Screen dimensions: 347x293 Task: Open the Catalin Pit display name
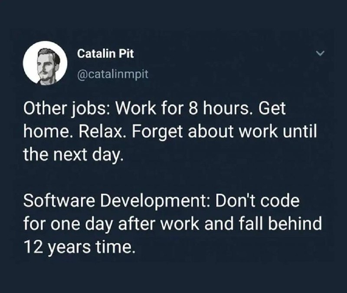tap(105, 53)
